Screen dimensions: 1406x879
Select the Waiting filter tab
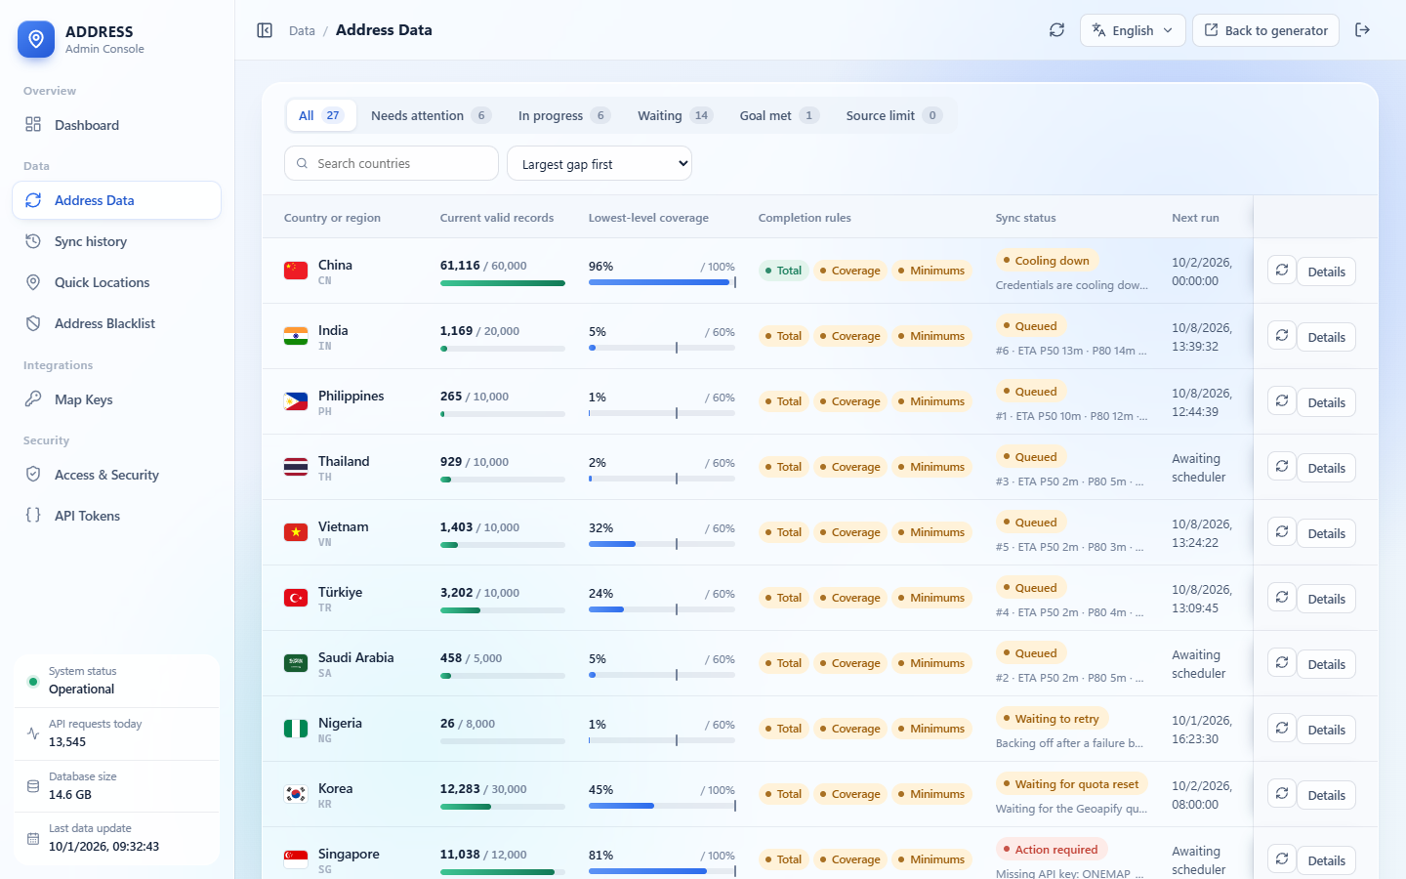tap(675, 115)
